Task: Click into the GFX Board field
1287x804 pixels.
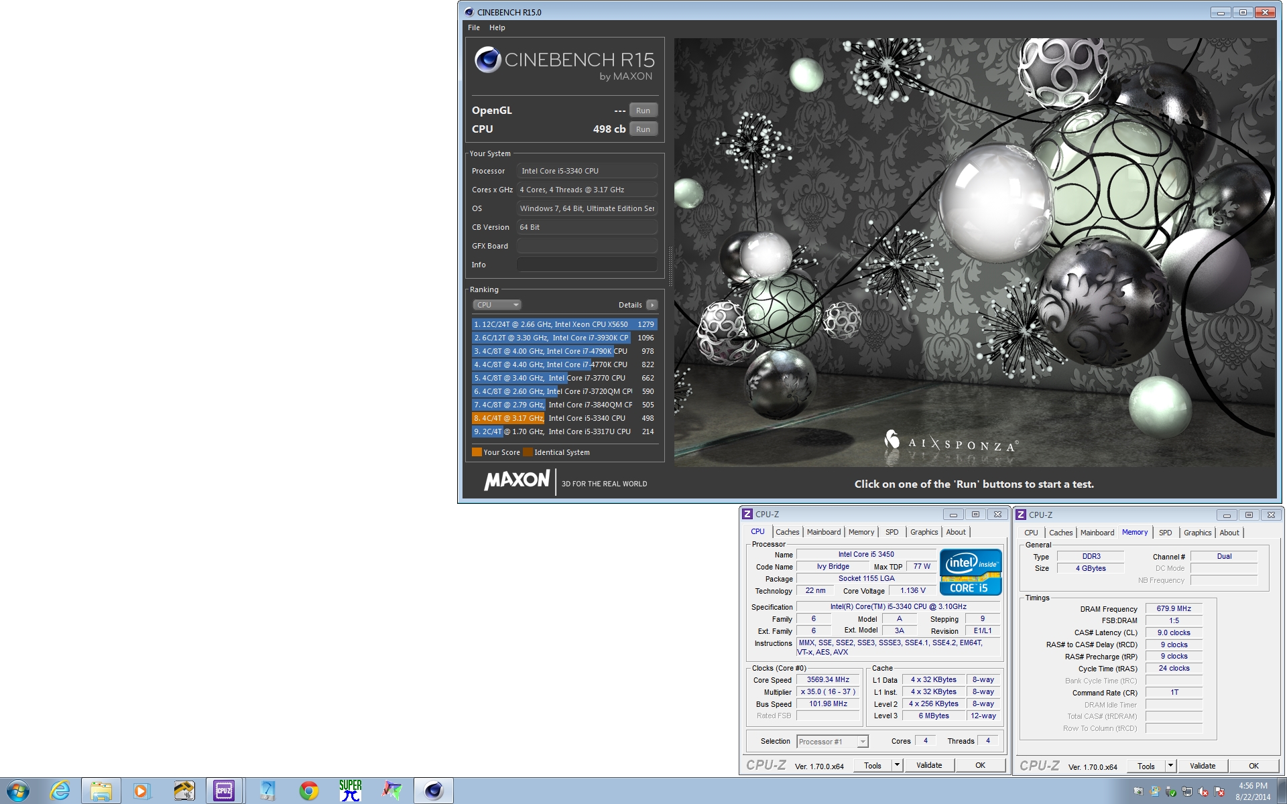Action: tap(587, 246)
